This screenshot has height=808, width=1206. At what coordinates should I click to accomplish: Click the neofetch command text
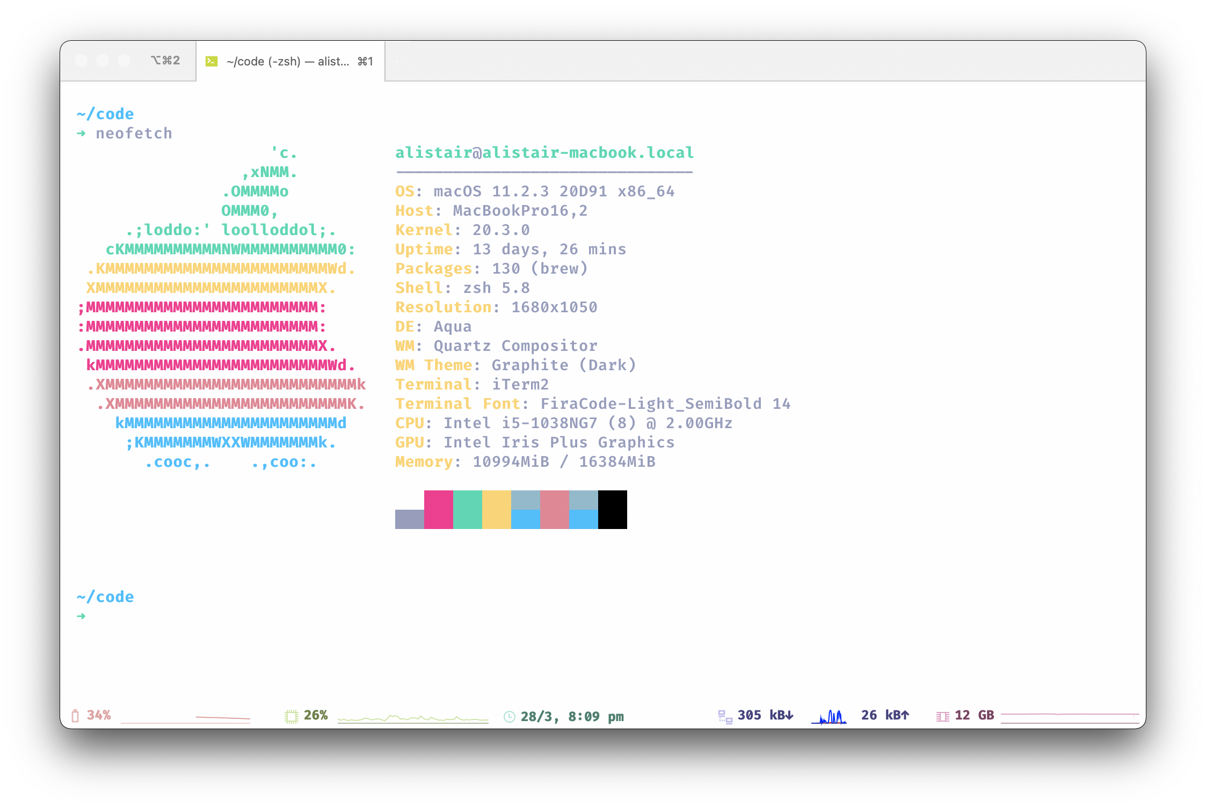(134, 134)
